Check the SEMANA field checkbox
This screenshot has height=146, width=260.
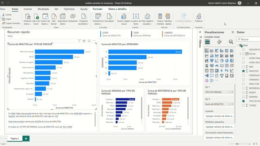243,97
